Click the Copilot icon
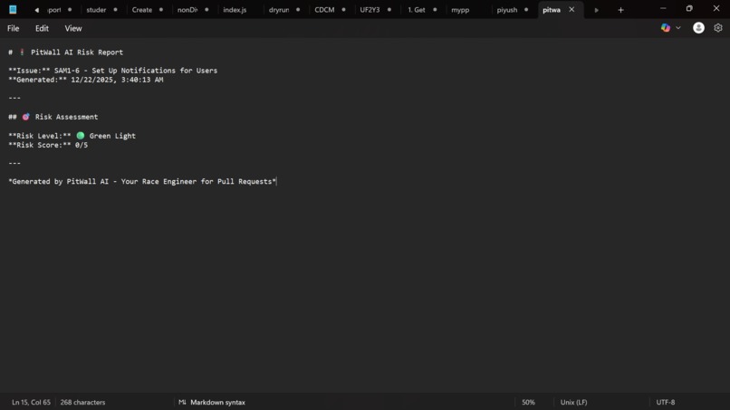The height and width of the screenshot is (410, 730). (x=666, y=28)
